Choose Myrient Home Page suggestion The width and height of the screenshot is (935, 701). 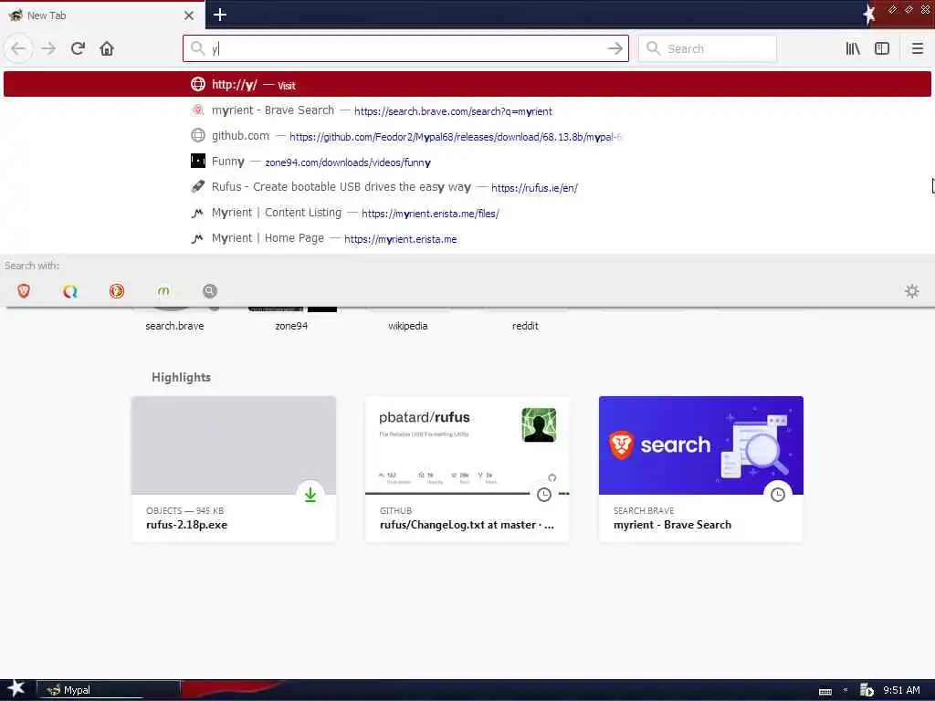coord(467,238)
